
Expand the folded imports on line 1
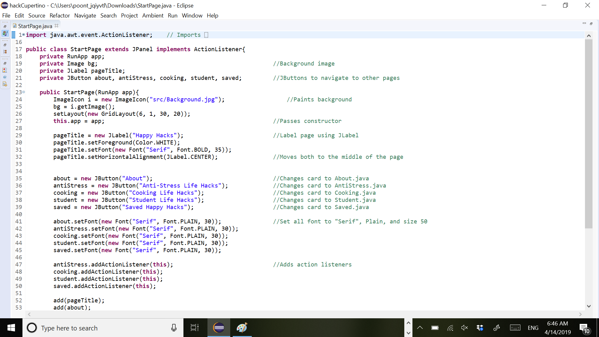(24, 35)
